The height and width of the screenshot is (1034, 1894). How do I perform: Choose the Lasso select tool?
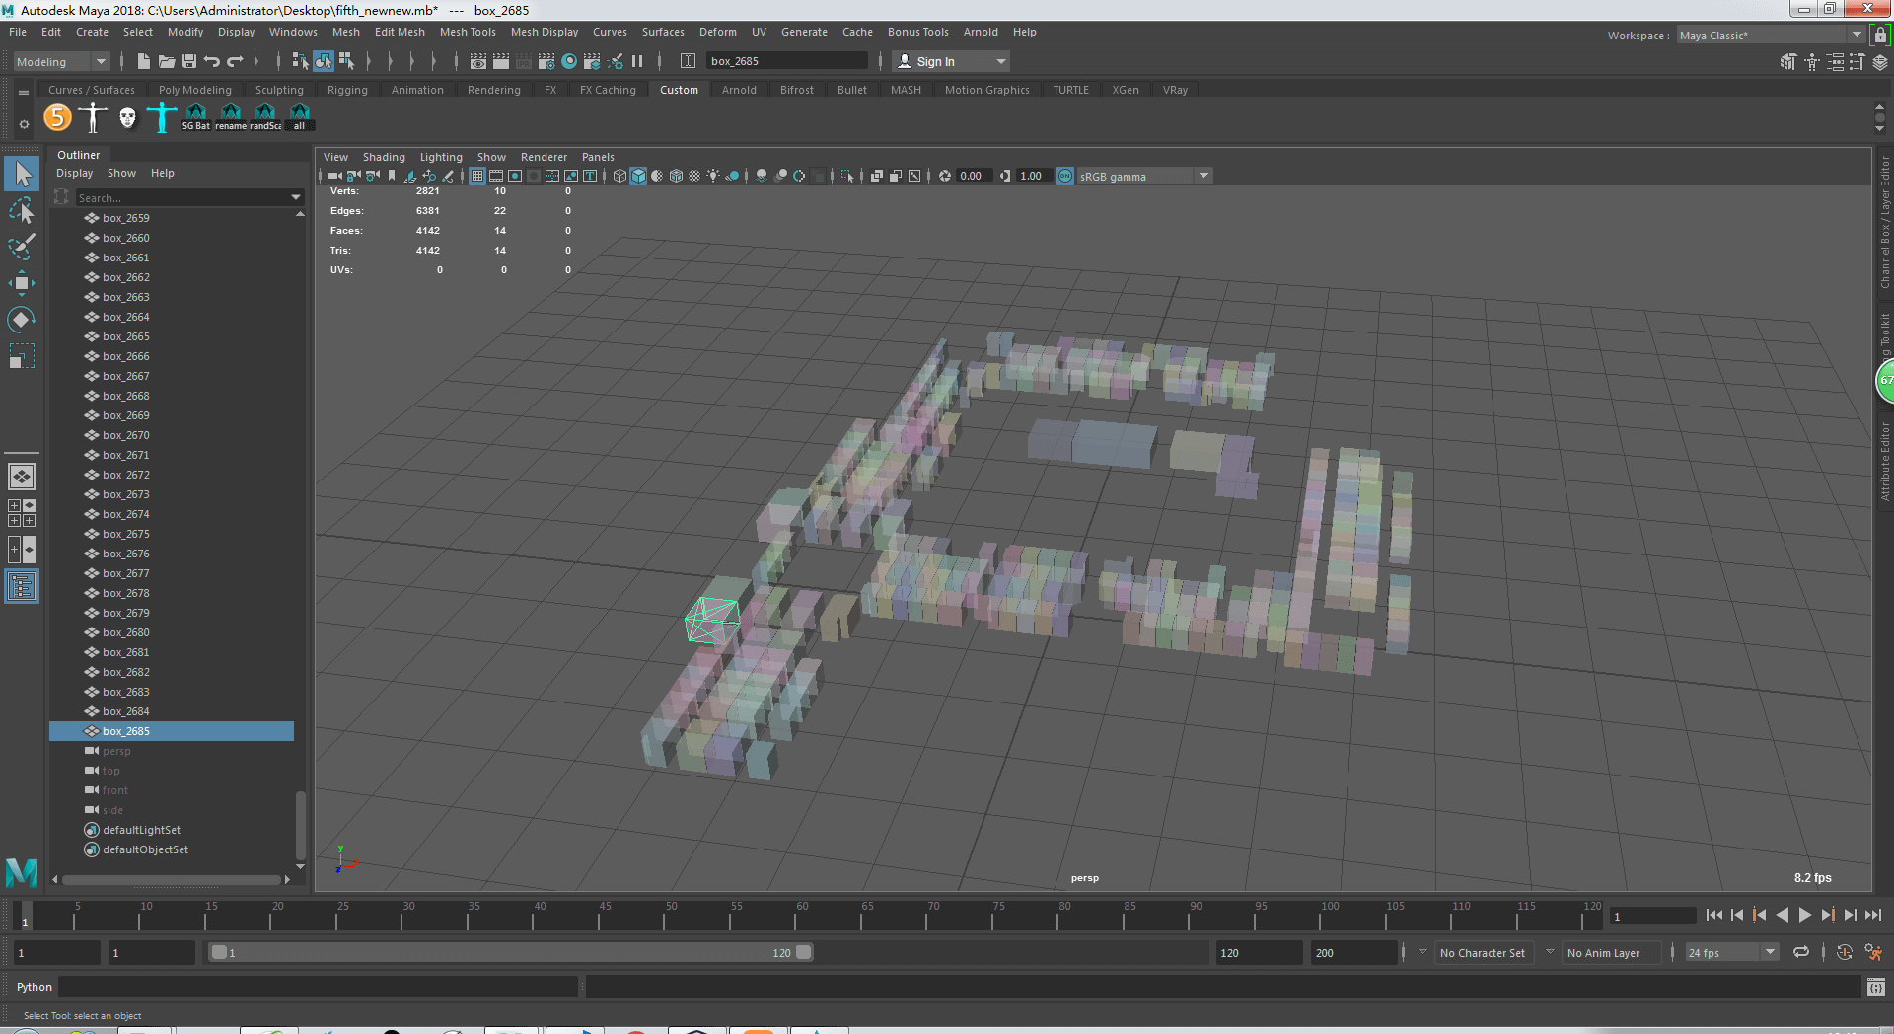tap(21, 211)
